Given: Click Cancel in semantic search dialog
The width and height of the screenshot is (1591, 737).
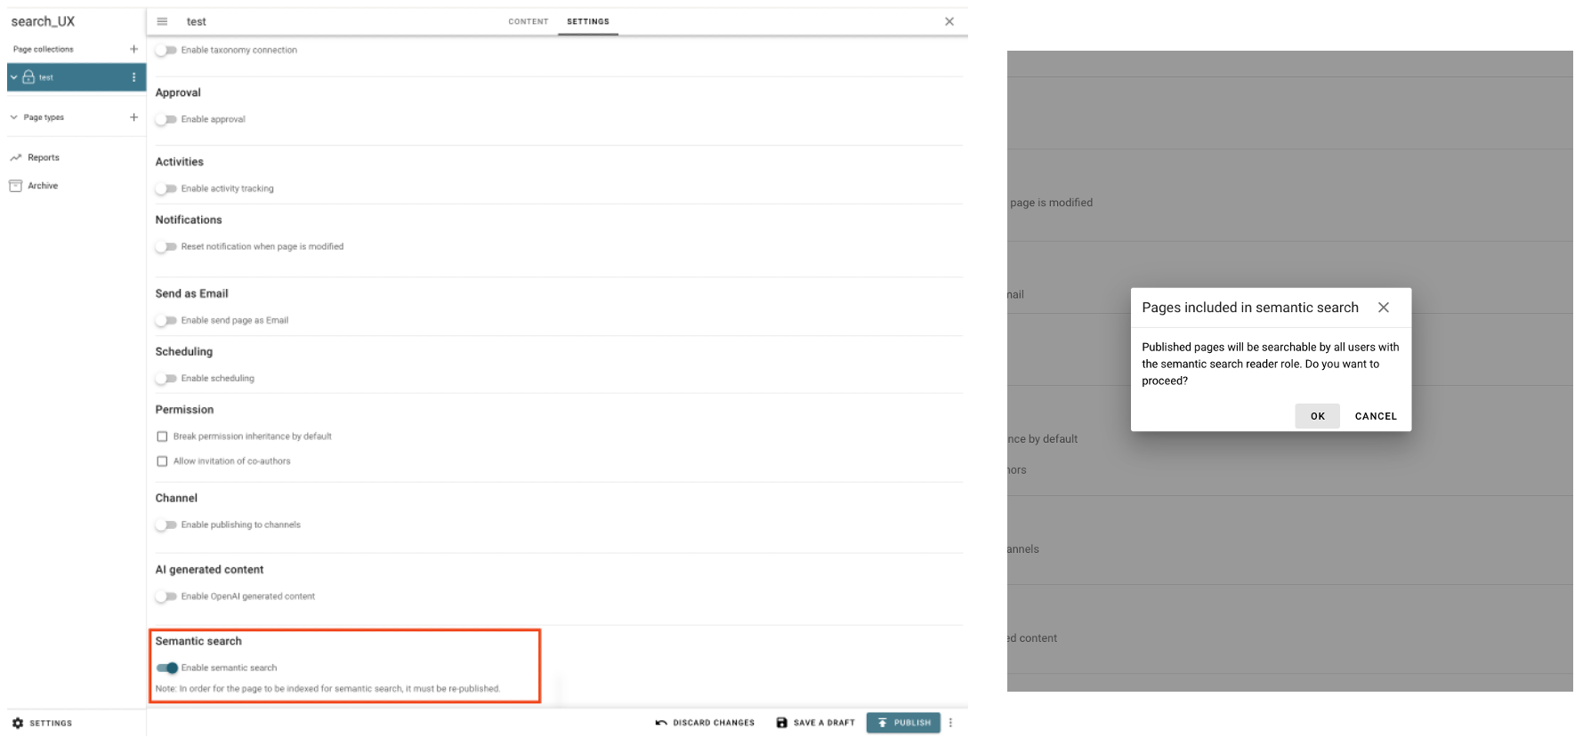Looking at the screenshot, I should (1376, 416).
